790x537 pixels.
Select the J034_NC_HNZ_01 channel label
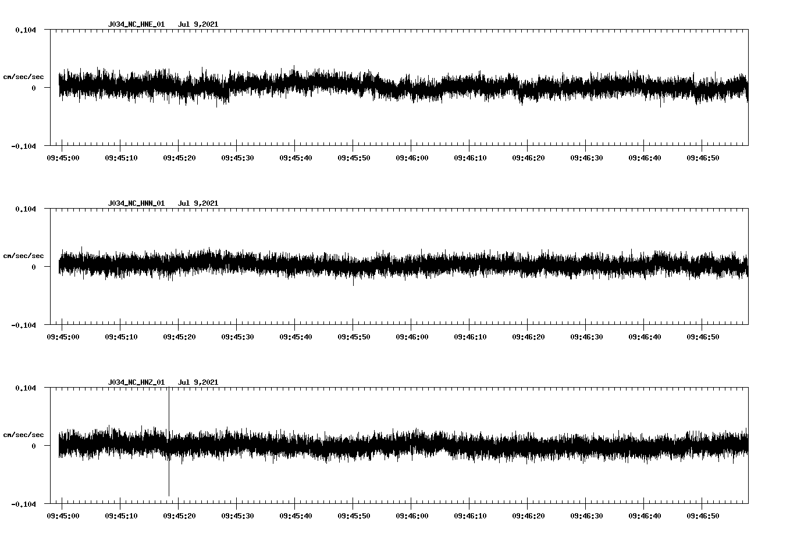click(136, 382)
